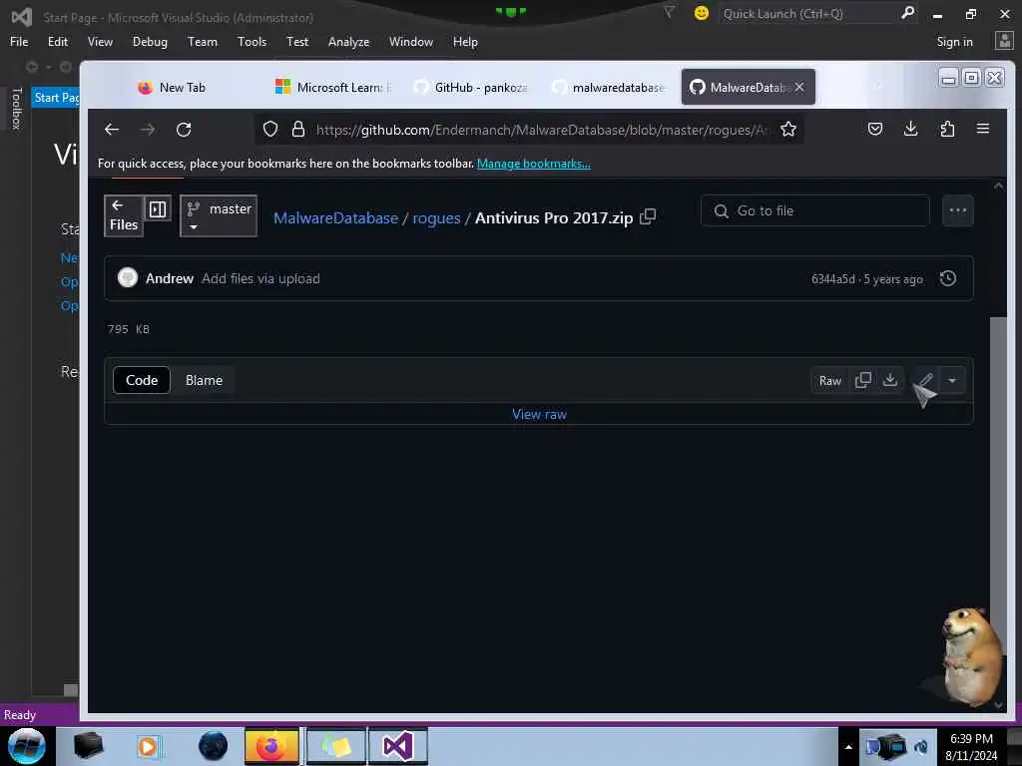
Task: Open the Toolbox side tab in Visual Studio
Action: (17, 108)
